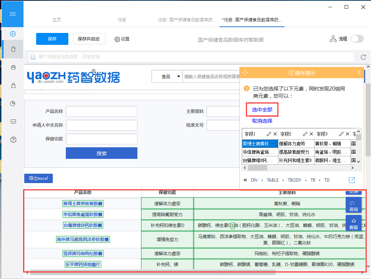
Task: Select the 葵博士牌黄秋... cell in 字段1 column
Action: point(260,144)
